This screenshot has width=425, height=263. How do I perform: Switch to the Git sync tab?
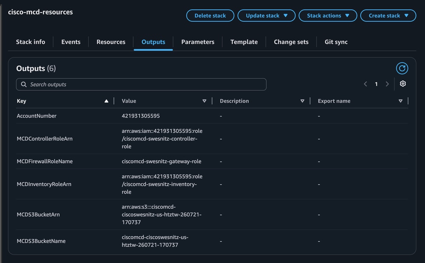(336, 42)
